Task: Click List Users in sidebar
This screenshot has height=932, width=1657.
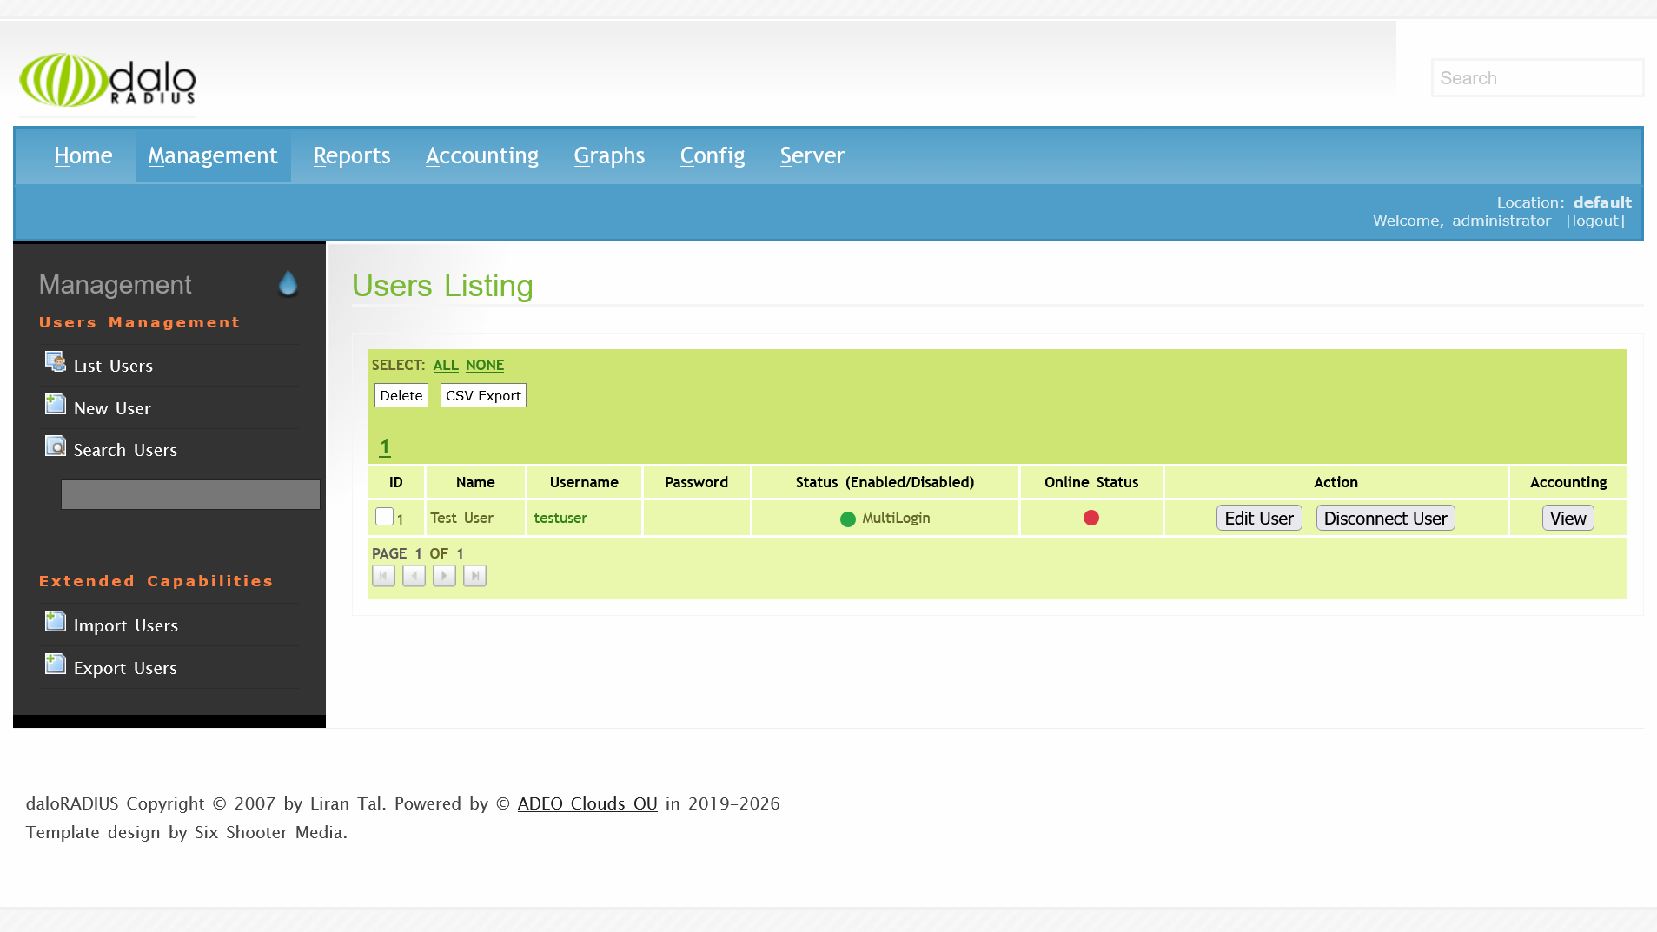Action: [113, 366]
